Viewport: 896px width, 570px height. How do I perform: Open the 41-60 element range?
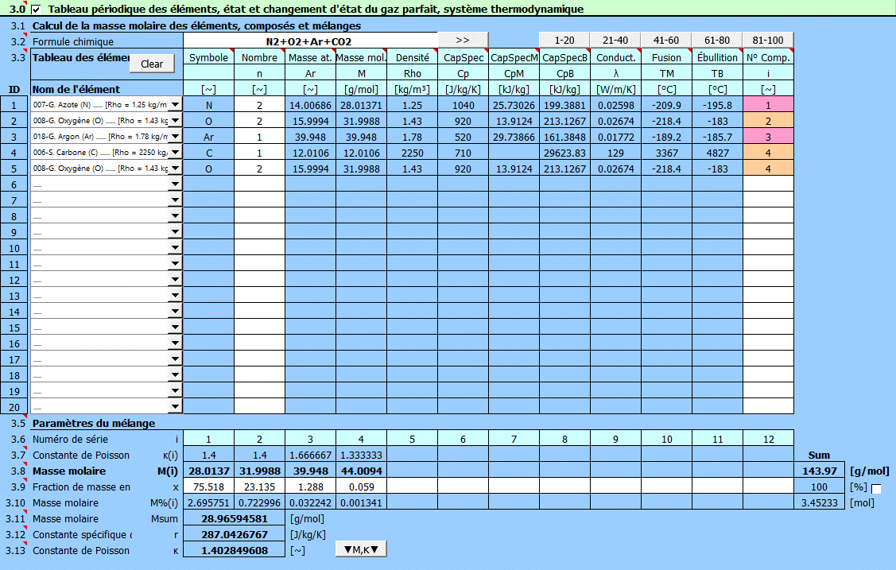click(x=665, y=41)
